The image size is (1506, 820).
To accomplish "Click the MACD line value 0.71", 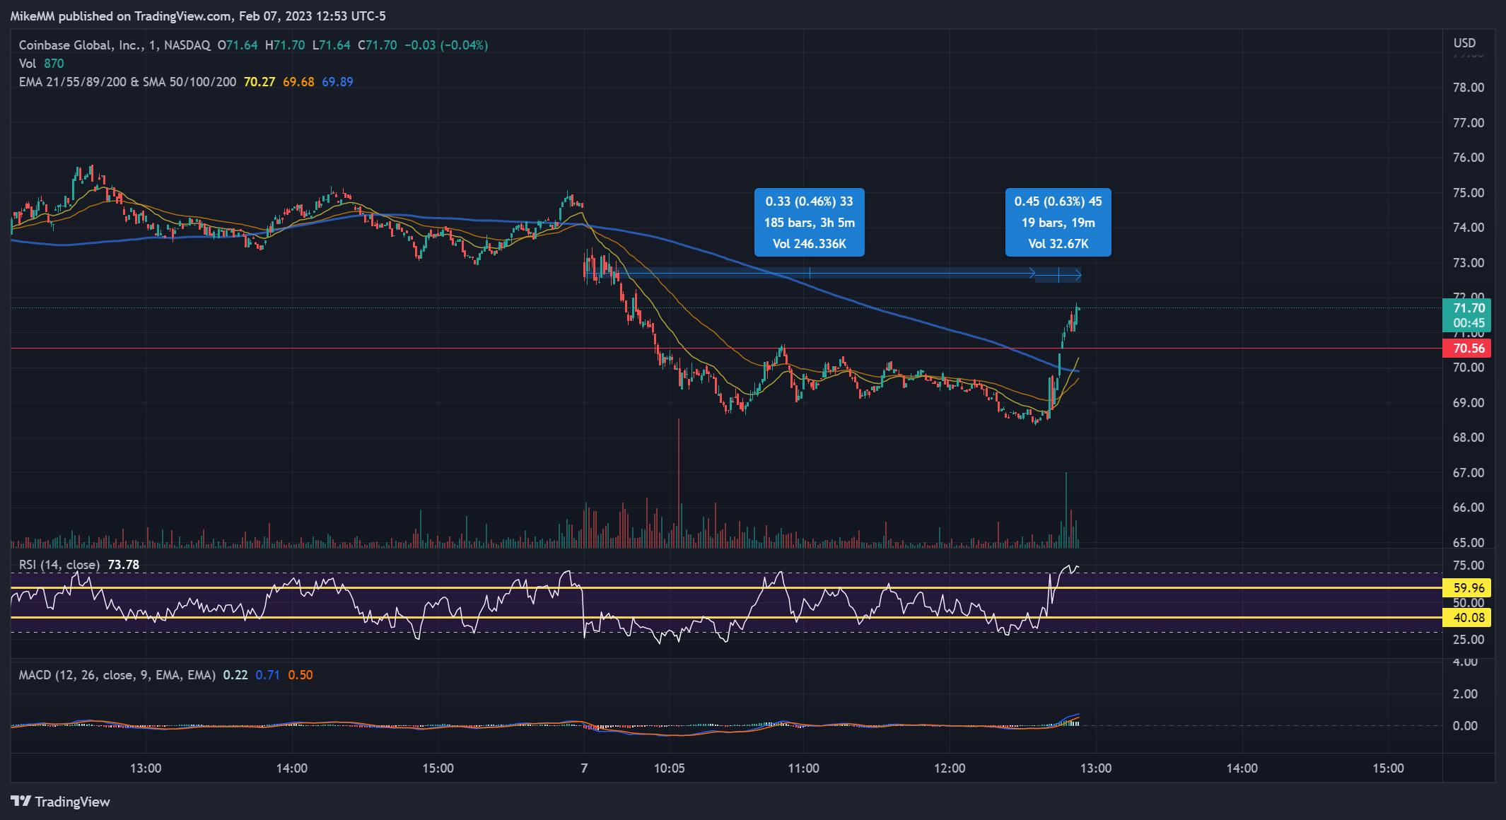I will click(x=268, y=675).
